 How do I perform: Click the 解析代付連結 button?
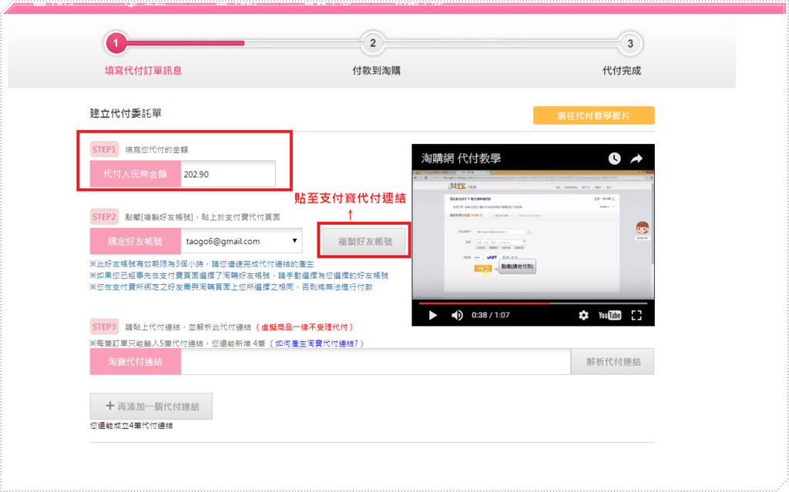(613, 361)
